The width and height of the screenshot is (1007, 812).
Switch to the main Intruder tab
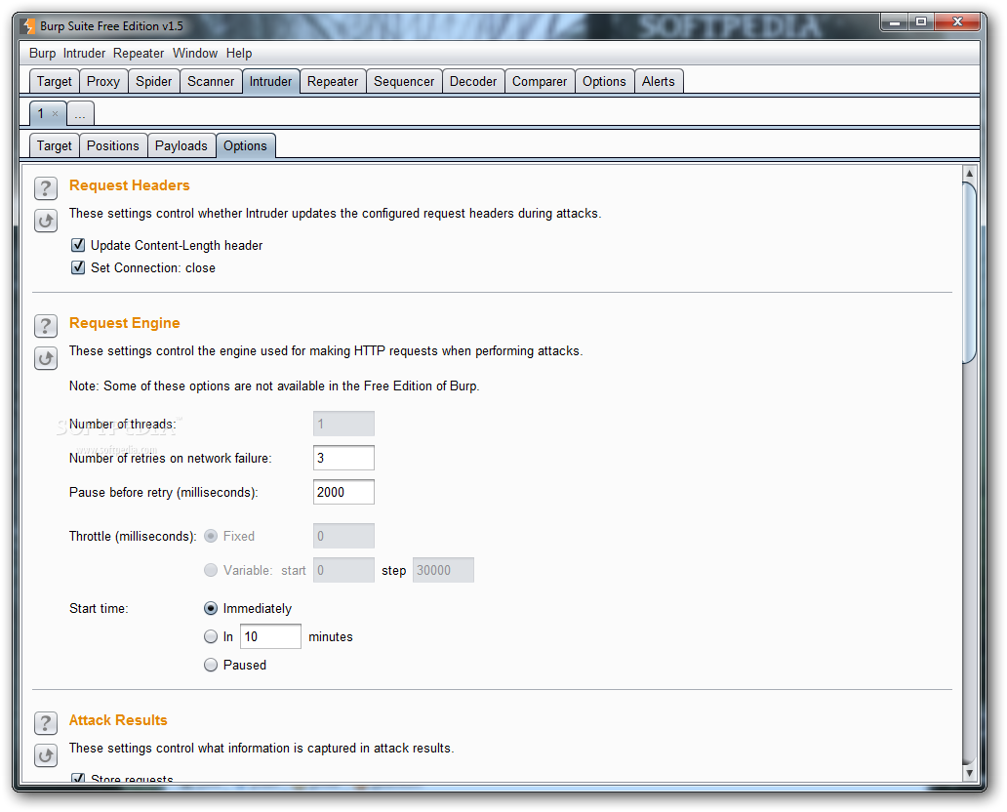click(x=271, y=82)
